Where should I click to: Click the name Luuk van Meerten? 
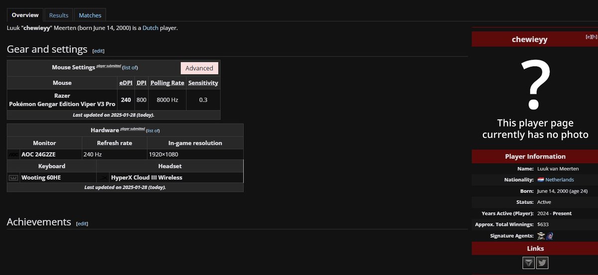click(558, 169)
